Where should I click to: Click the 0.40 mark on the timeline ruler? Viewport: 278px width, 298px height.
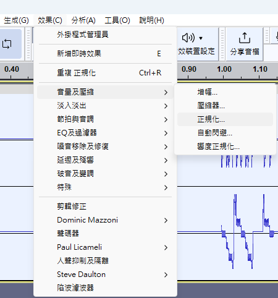click(x=12, y=69)
